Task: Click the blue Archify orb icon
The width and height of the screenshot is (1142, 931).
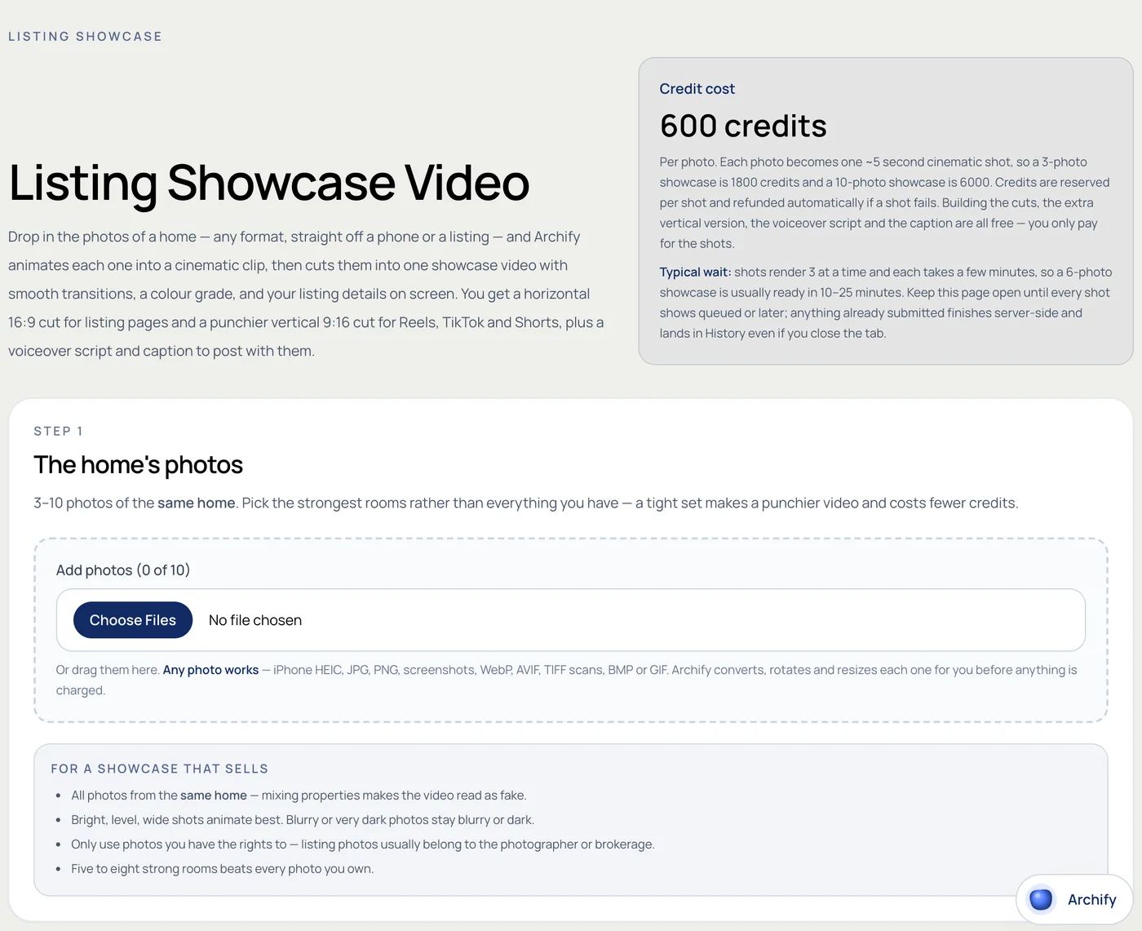Action: pyautogui.click(x=1041, y=899)
